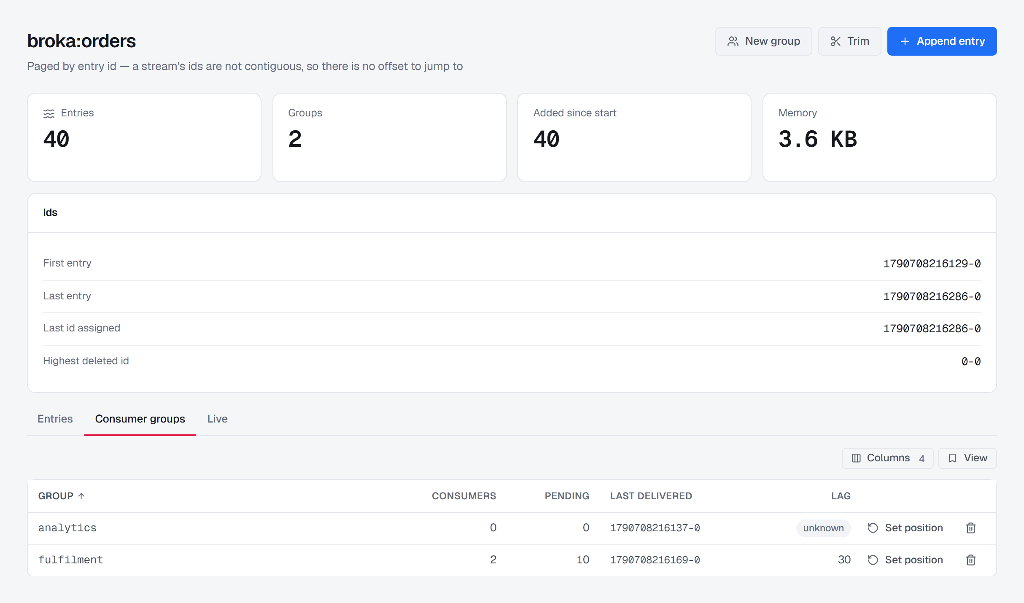Sort by LAST DELIVERED column header

(x=651, y=496)
